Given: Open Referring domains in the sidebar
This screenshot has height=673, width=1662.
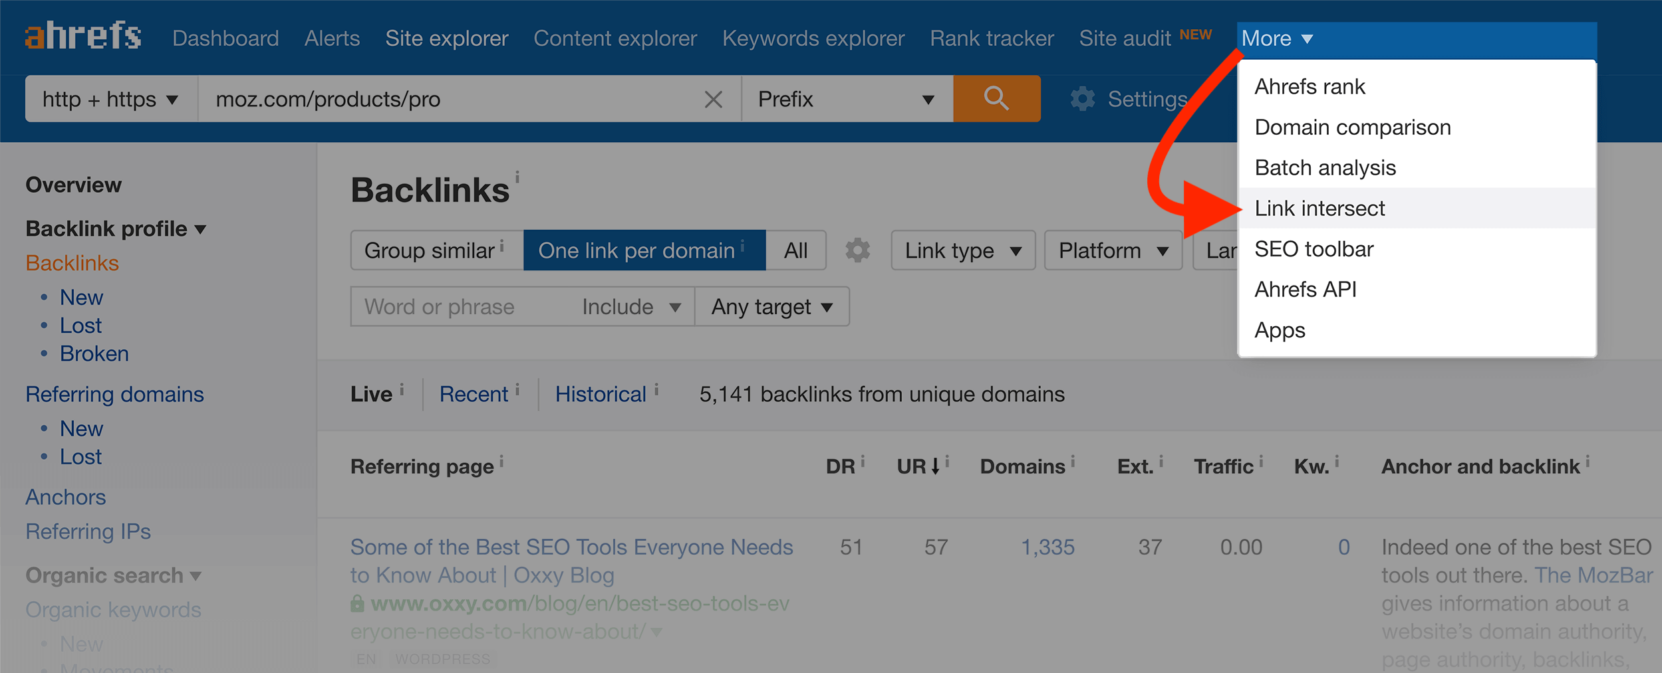Looking at the screenshot, I should click(114, 395).
